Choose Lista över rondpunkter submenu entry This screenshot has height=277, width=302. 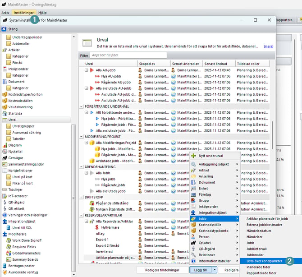click(264, 261)
